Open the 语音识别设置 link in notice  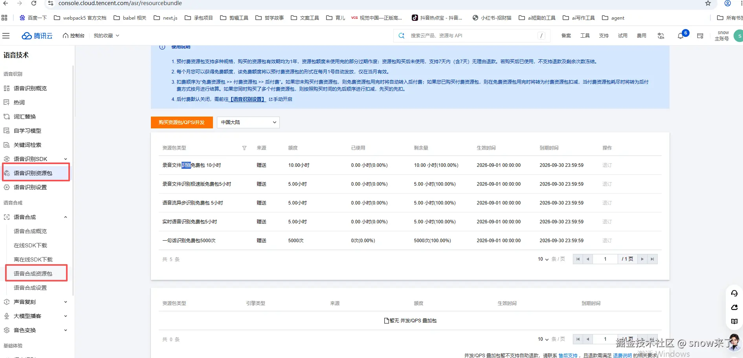coord(247,99)
